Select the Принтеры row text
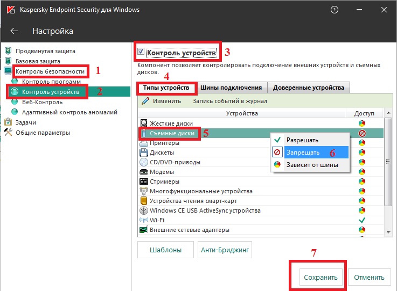Image resolution: width=397 pixels, height=291 pixels. click(164, 143)
